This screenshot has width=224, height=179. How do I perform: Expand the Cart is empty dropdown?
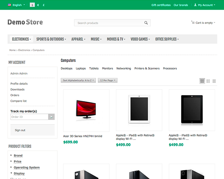coord(205,23)
